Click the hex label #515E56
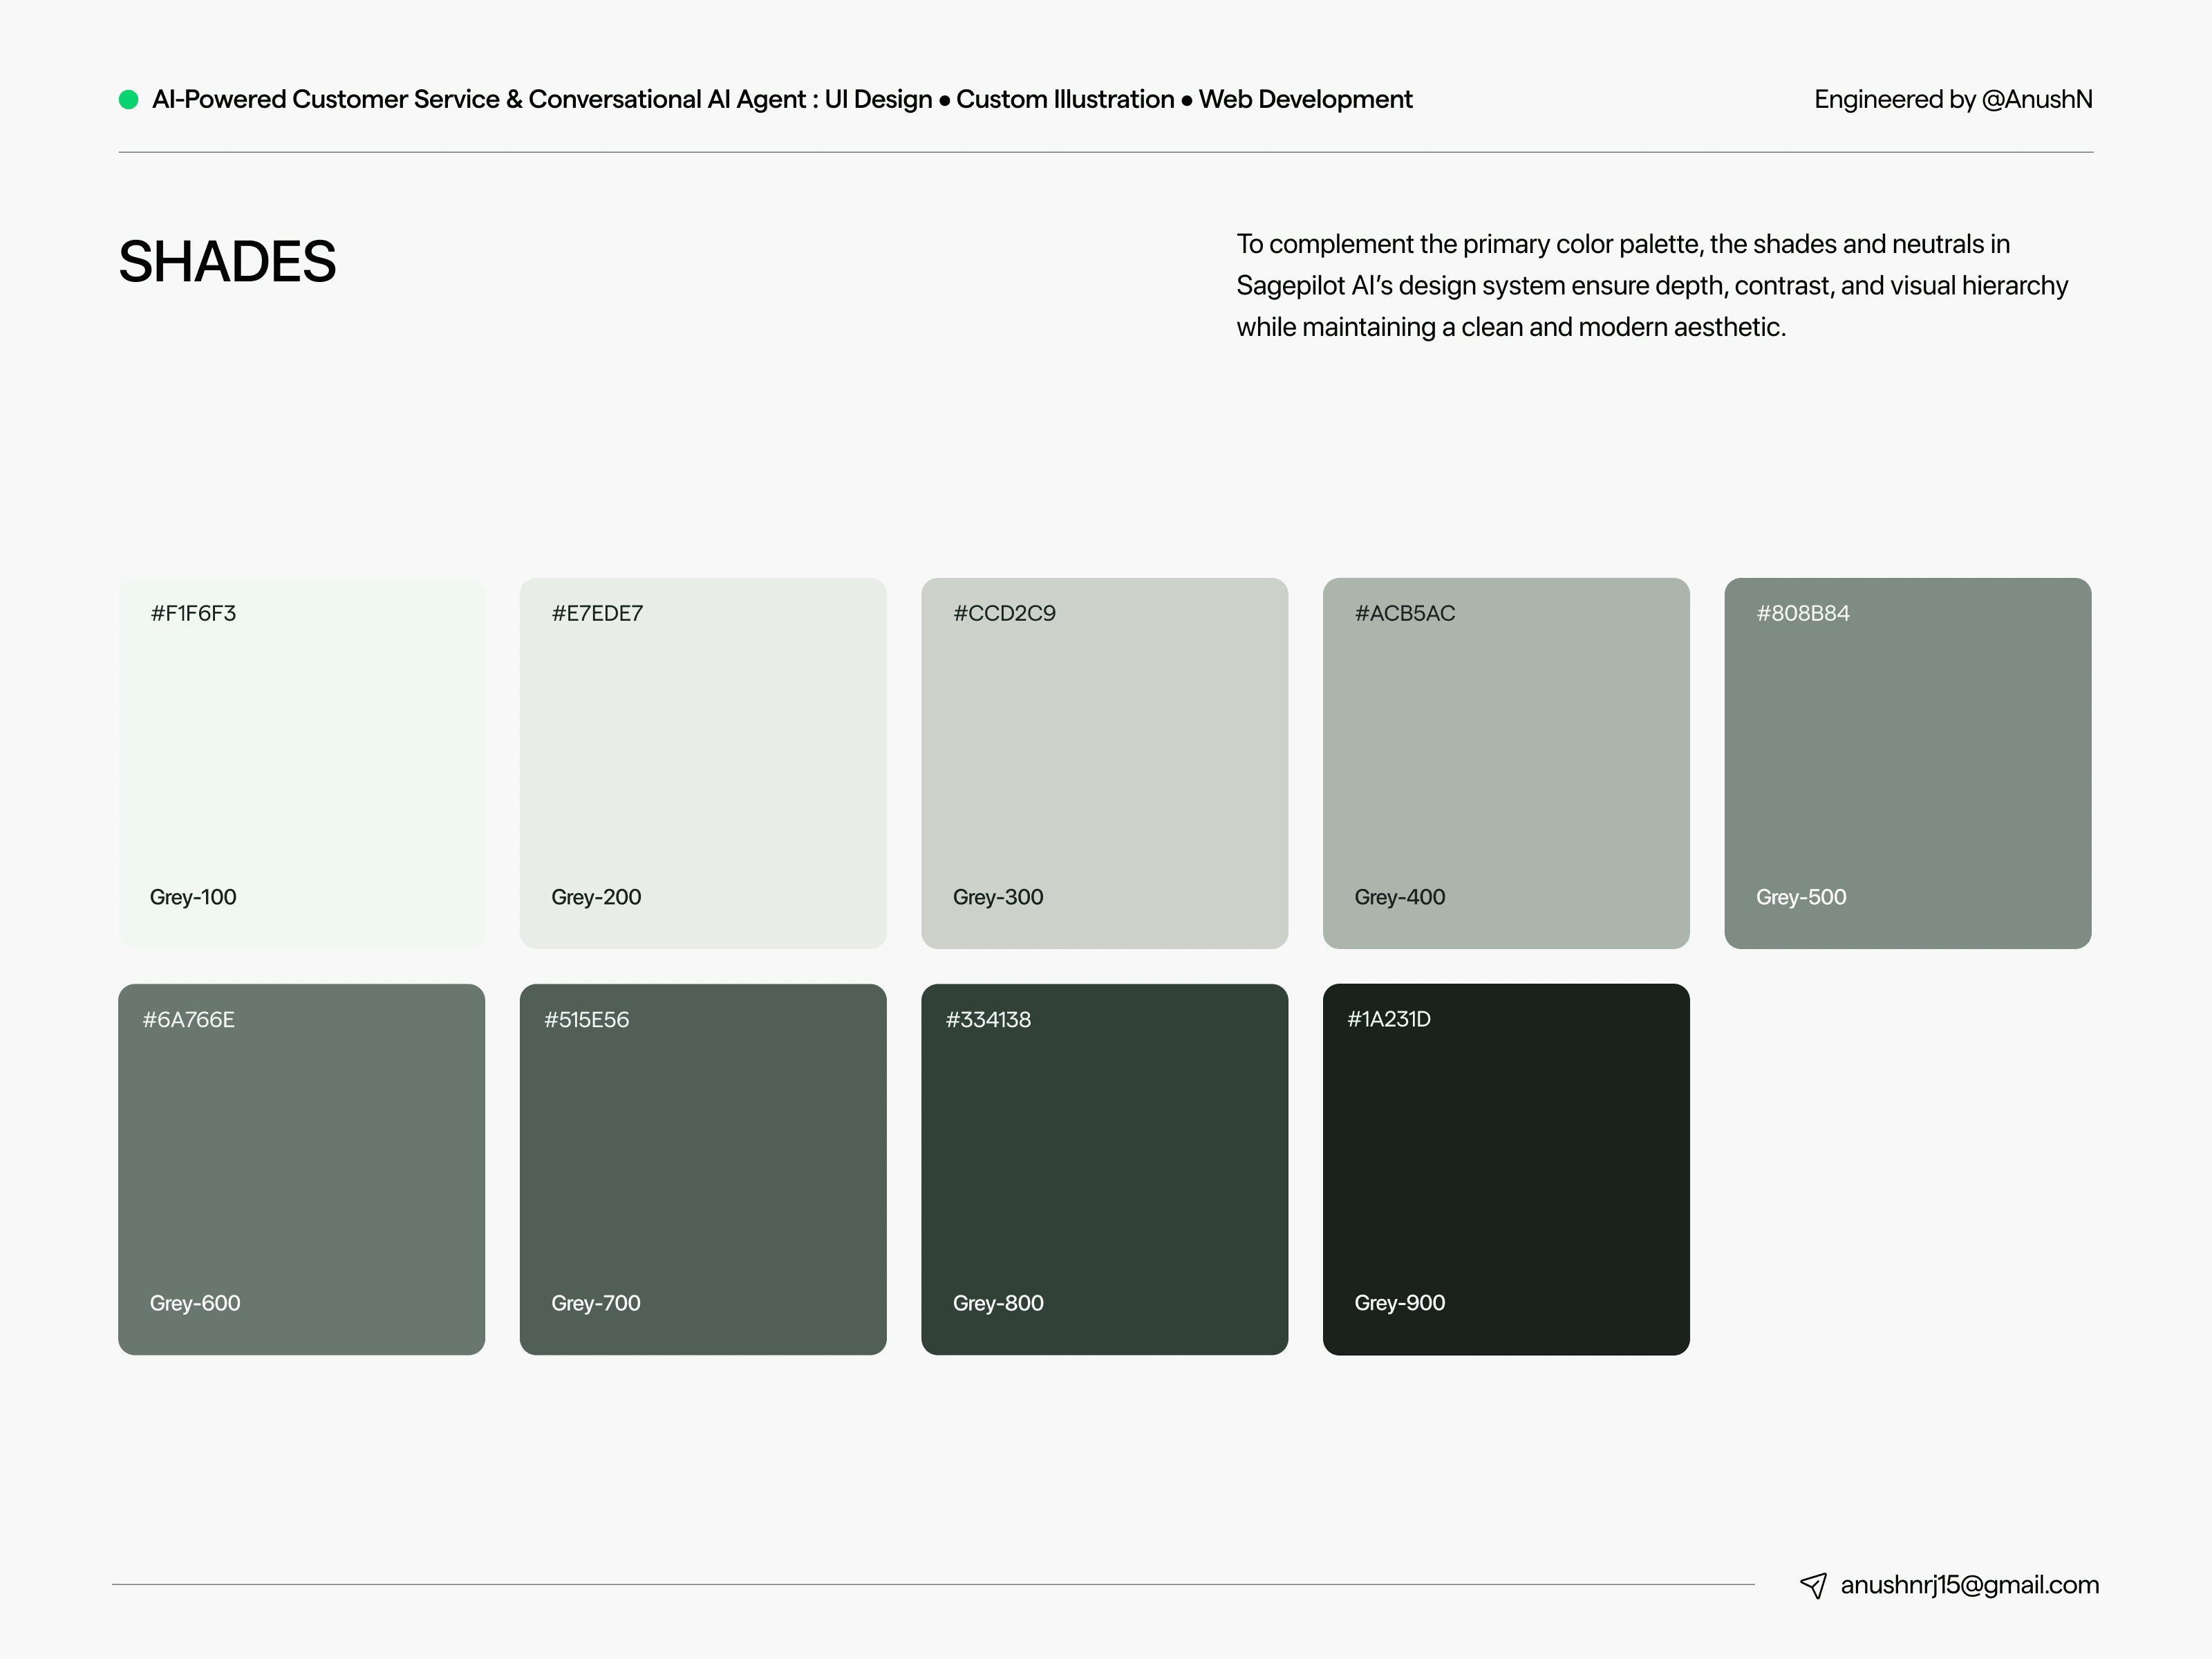2212x1659 pixels. click(x=586, y=1019)
